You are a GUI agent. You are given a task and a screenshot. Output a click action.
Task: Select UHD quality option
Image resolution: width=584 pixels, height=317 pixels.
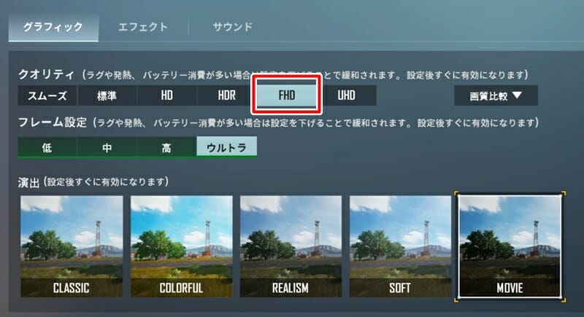[x=346, y=95]
